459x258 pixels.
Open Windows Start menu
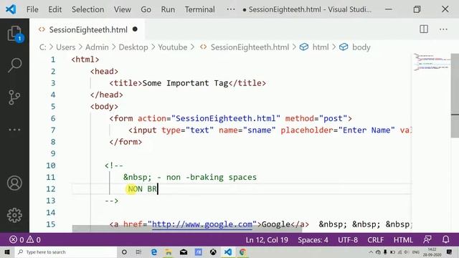click(x=7, y=252)
